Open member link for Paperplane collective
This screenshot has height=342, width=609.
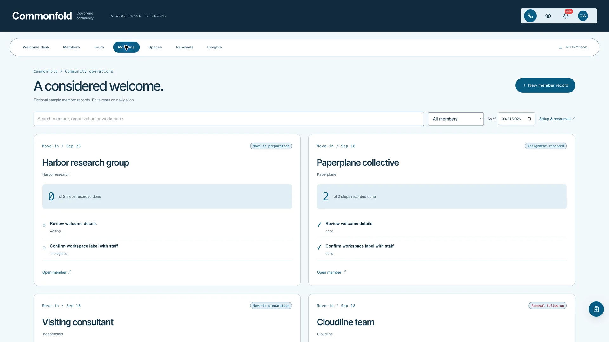pos(331,272)
